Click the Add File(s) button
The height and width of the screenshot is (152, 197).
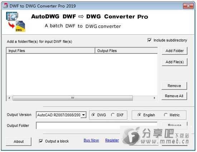[x=174, y=62]
